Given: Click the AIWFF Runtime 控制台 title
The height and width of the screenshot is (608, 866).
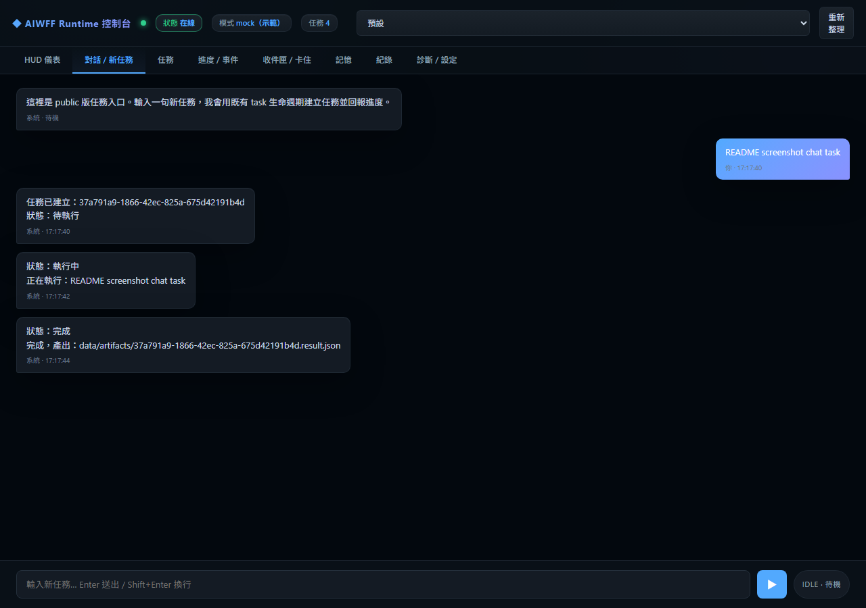Looking at the screenshot, I should coord(78,24).
